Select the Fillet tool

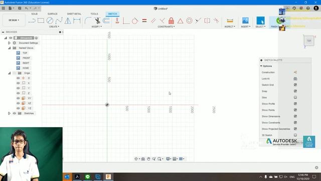(88, 21)
